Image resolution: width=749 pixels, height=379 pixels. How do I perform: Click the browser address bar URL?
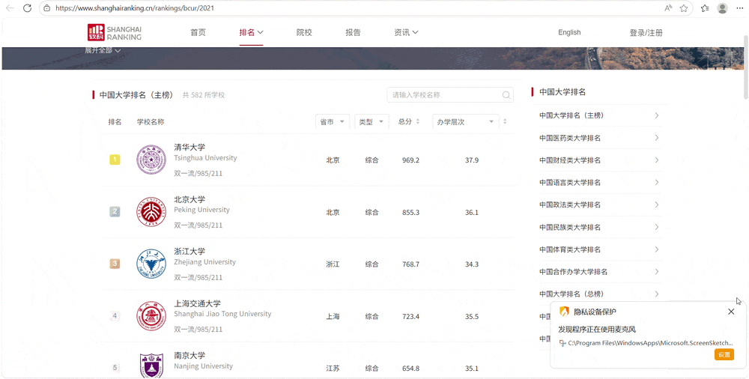[x=135, y=8]
